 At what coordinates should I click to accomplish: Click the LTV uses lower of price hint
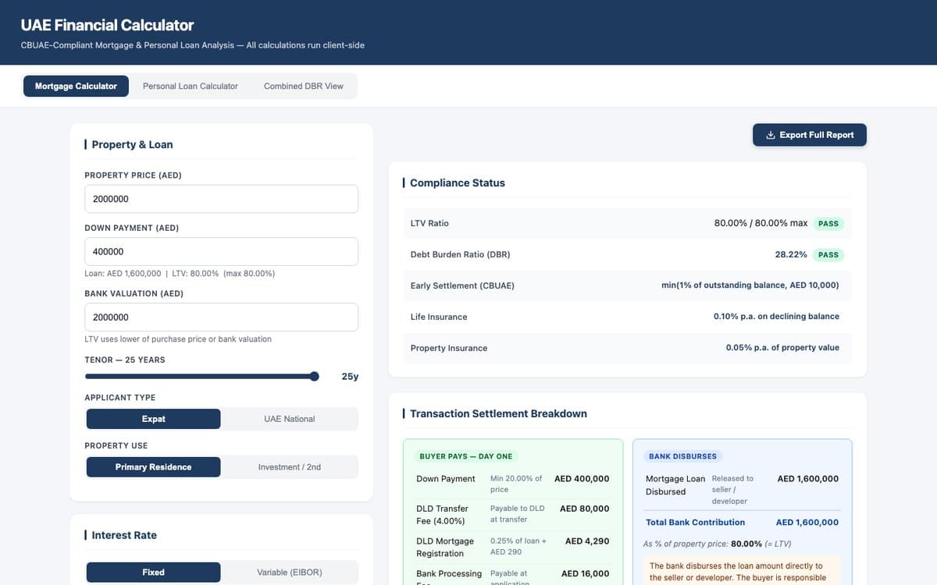point(178,339)
